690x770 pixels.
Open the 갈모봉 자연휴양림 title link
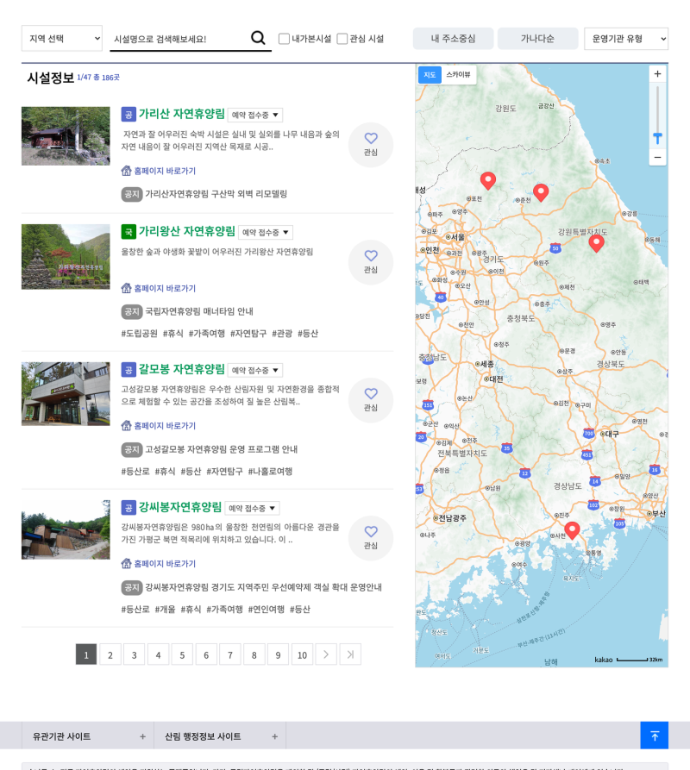[181, 369]
